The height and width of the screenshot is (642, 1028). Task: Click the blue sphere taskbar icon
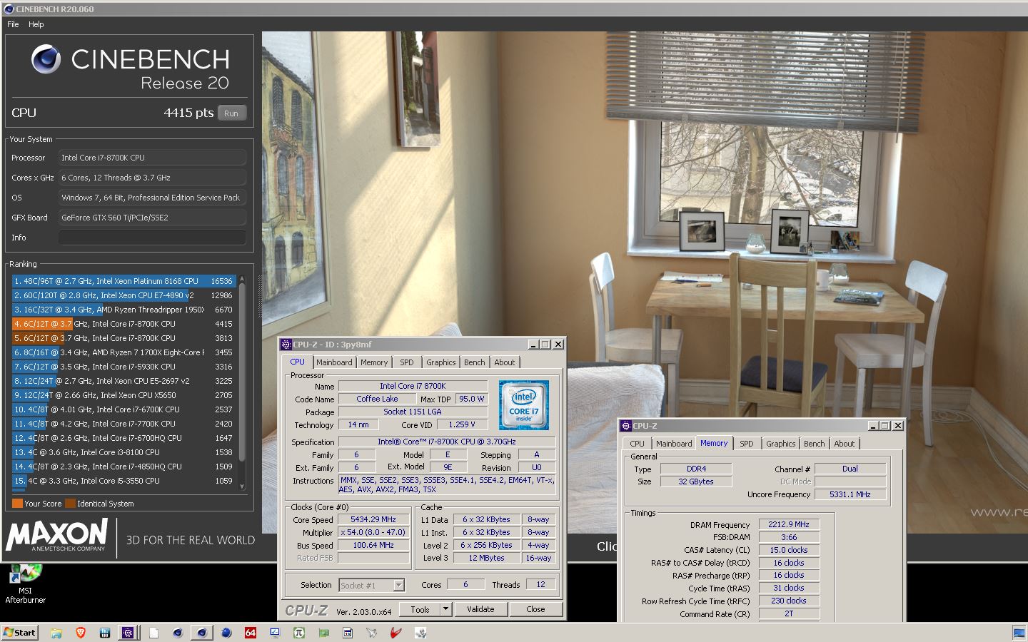(226, 633)
